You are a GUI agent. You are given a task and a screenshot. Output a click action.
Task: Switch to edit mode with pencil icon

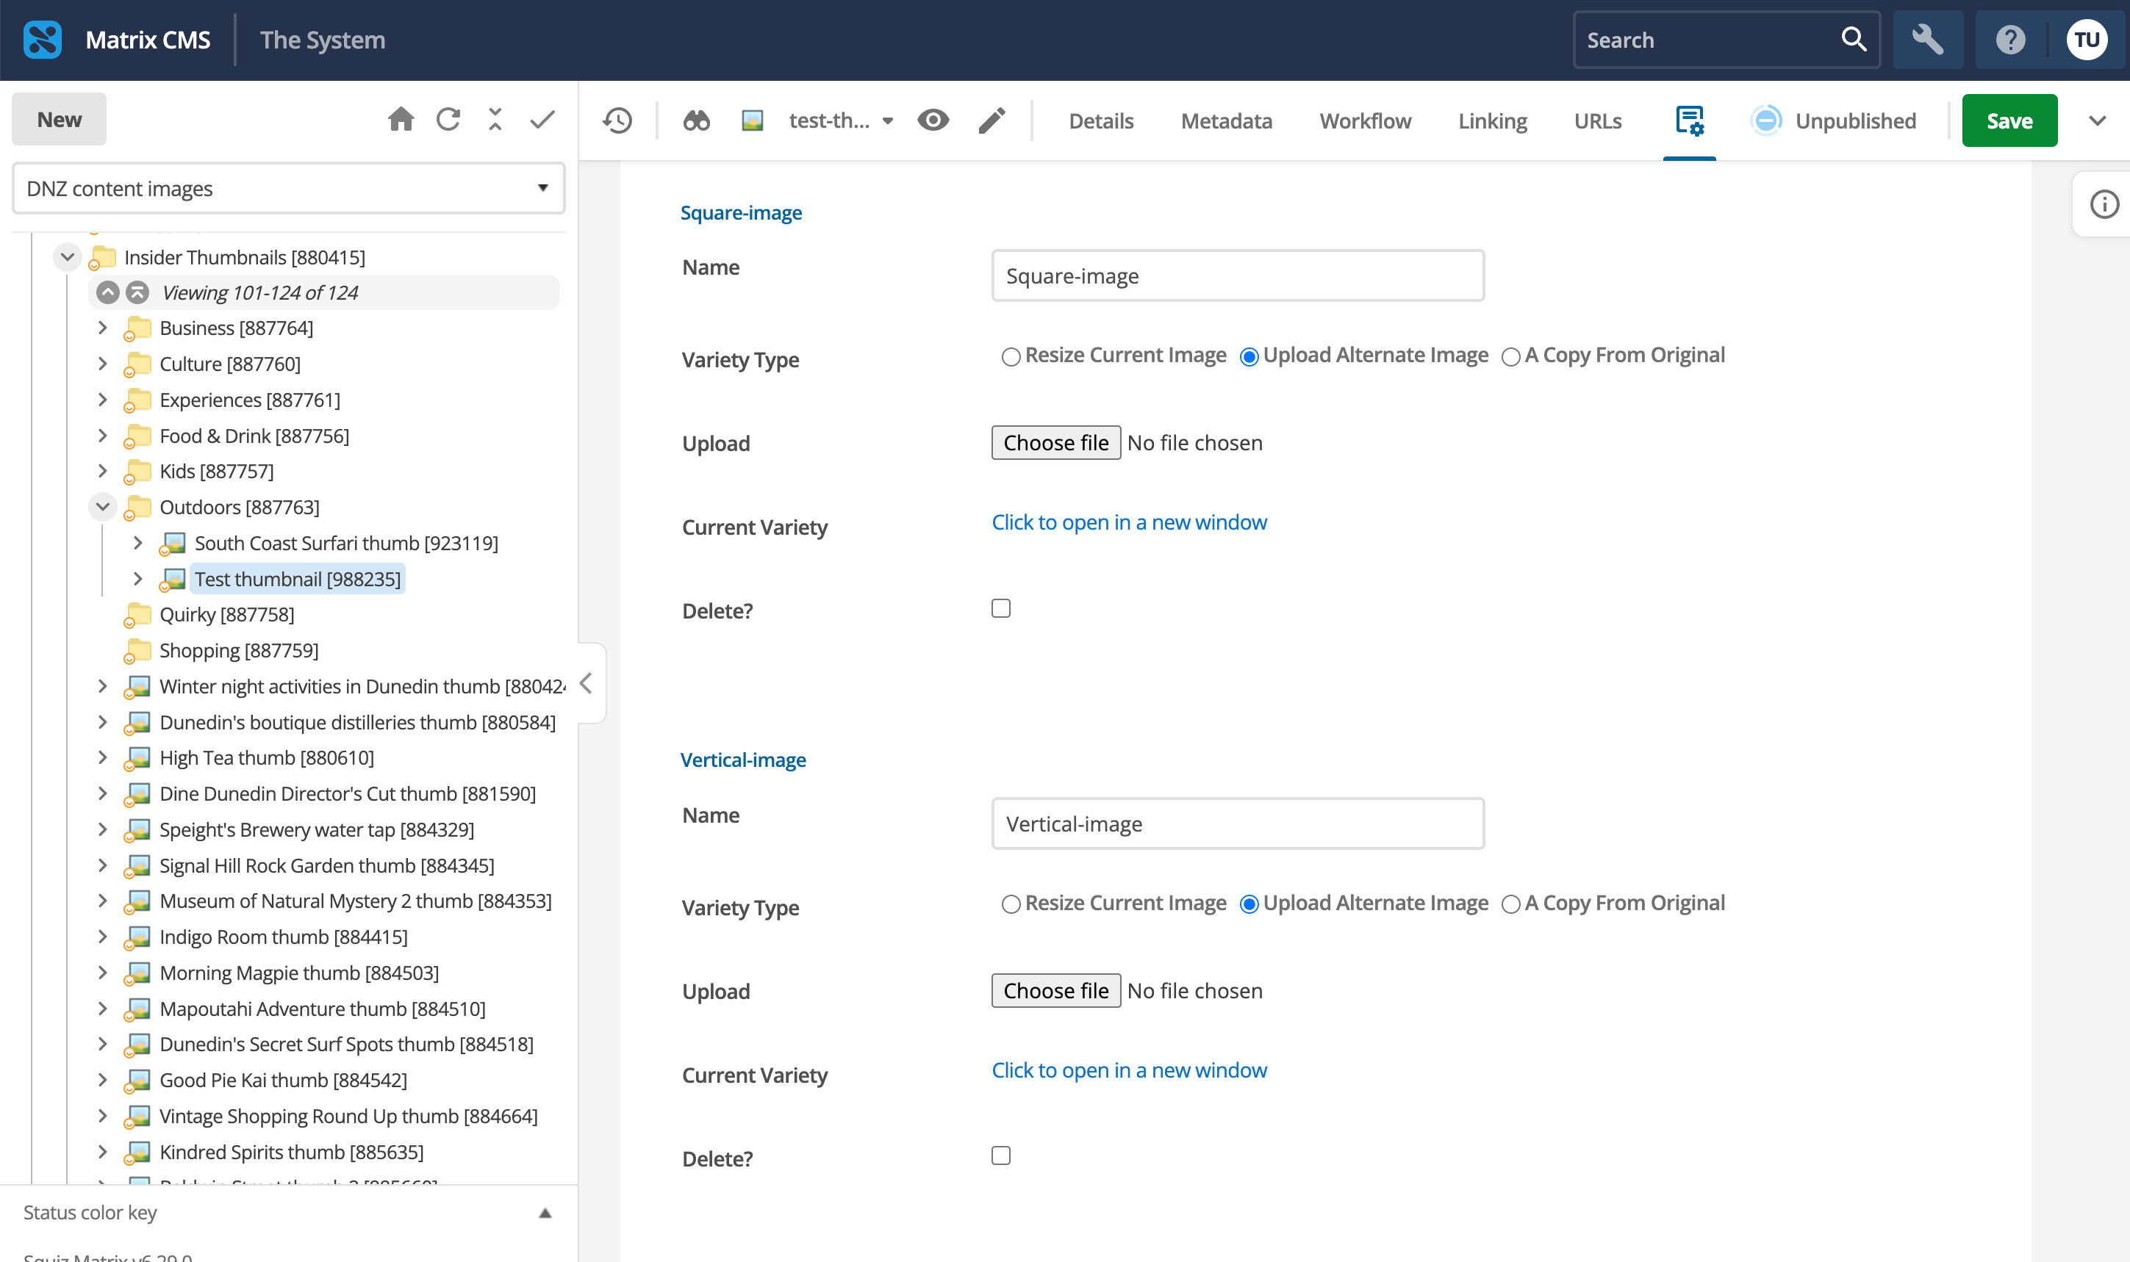tap(992, 120)
